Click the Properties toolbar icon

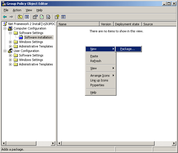pyautogui.click(x=35, y=17)
